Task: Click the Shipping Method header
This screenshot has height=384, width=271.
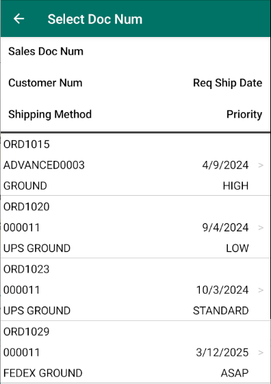Action: [50, 114]
